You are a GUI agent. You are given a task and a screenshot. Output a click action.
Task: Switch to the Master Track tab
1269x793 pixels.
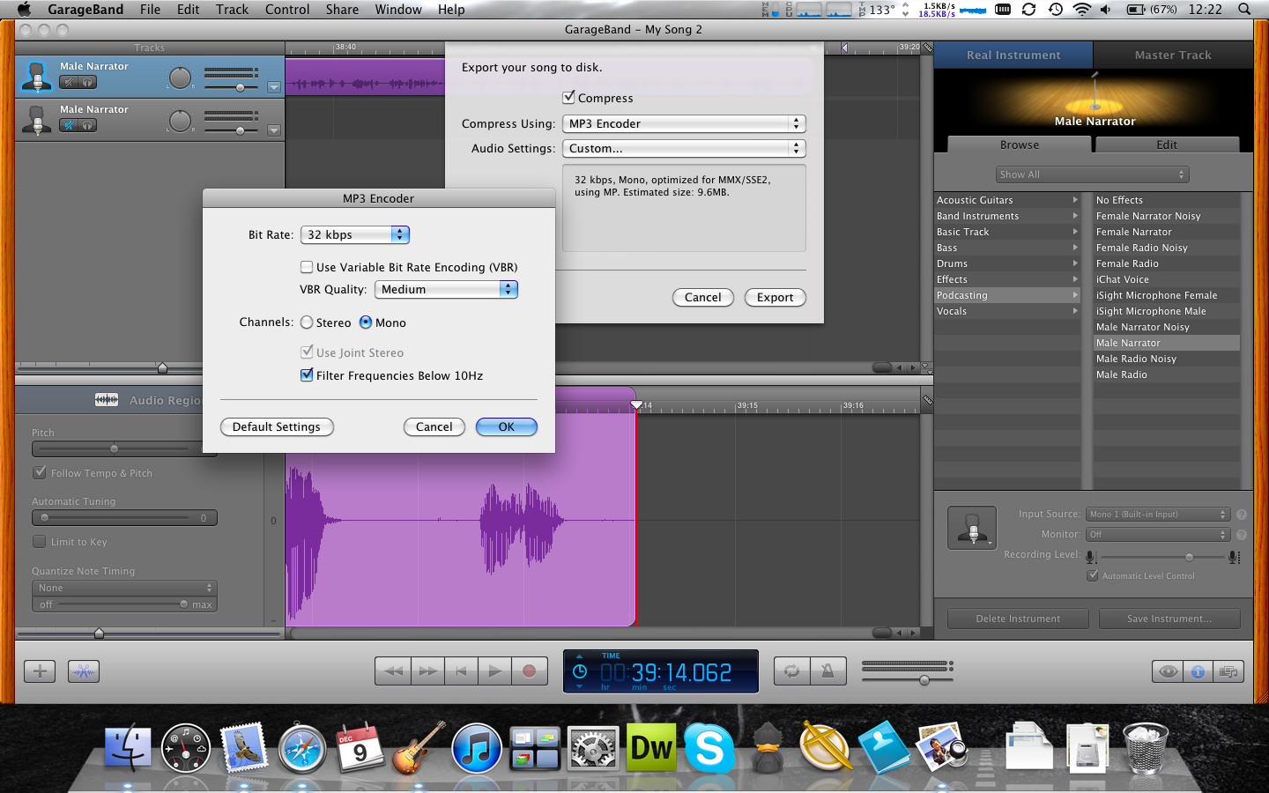[x=1173, y=55]
